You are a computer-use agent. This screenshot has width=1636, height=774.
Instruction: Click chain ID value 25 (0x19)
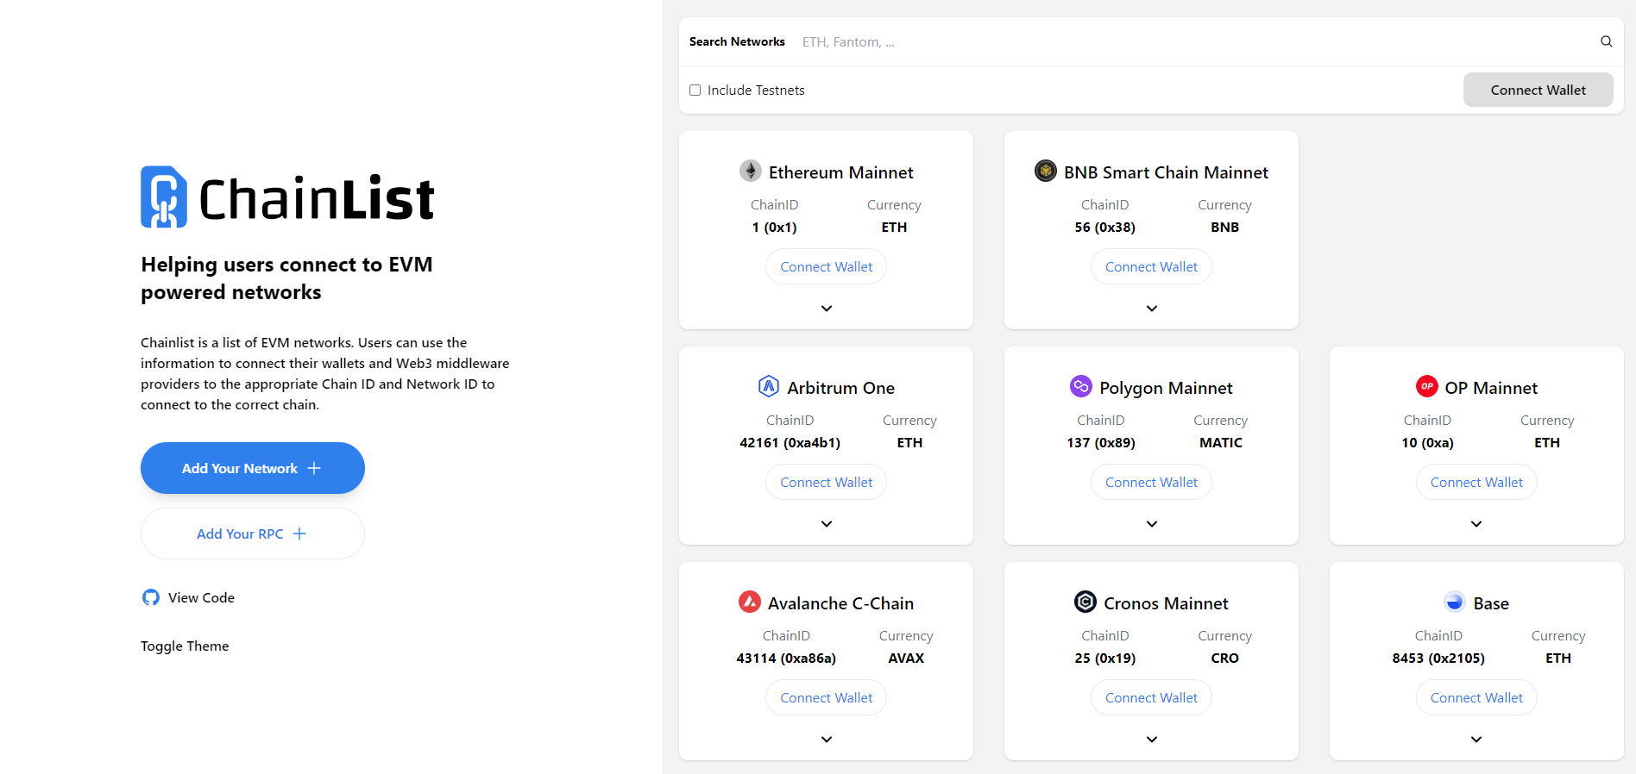click(x=1104, y=659)
